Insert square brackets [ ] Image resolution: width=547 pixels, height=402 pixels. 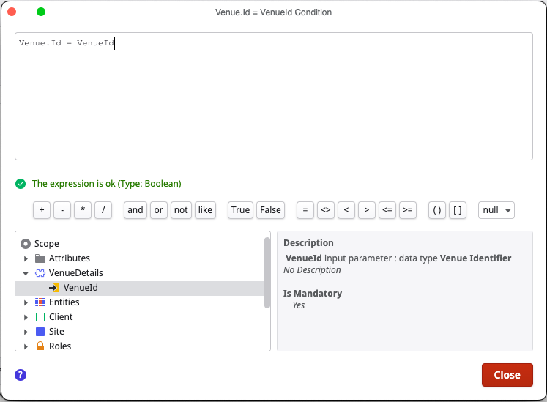pyautogui.click(x=458, y=210)
